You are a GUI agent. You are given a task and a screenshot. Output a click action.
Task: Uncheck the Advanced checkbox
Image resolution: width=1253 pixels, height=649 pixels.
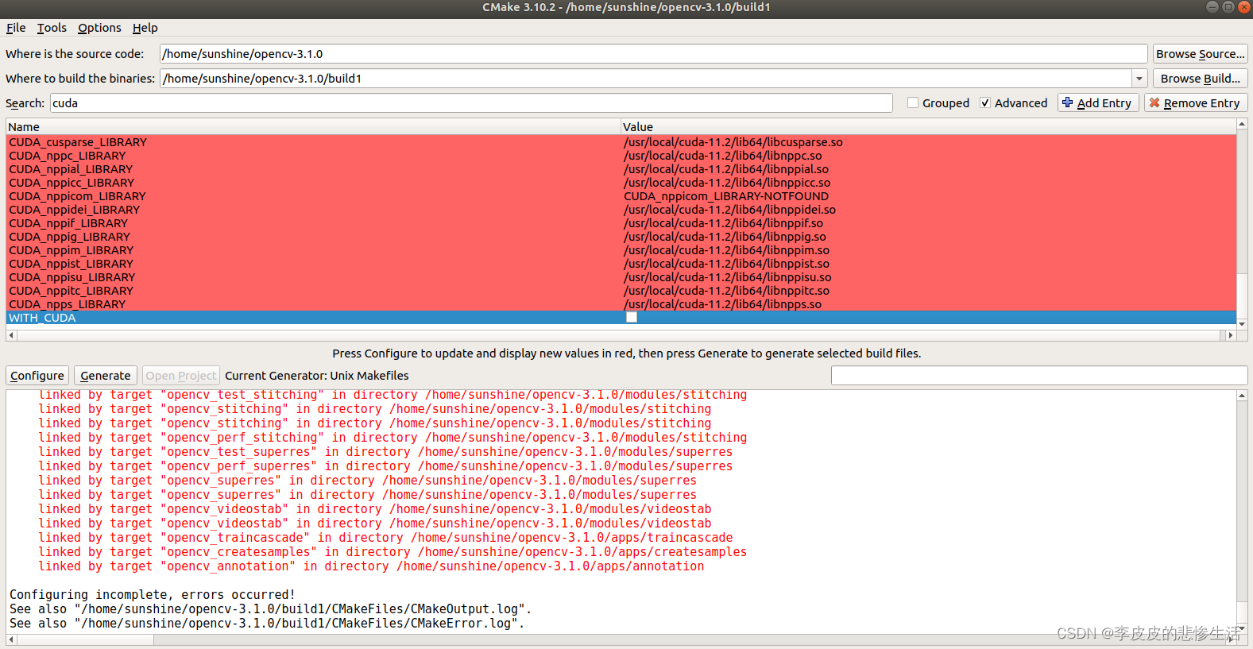coord(985,103)
